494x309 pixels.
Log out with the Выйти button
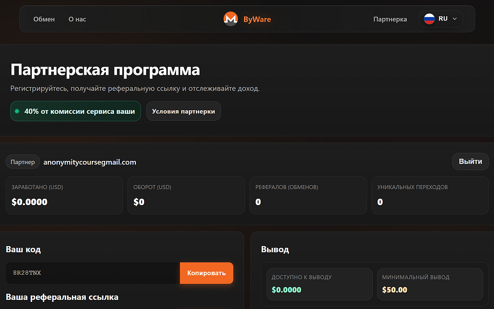(x=470, y=161)
